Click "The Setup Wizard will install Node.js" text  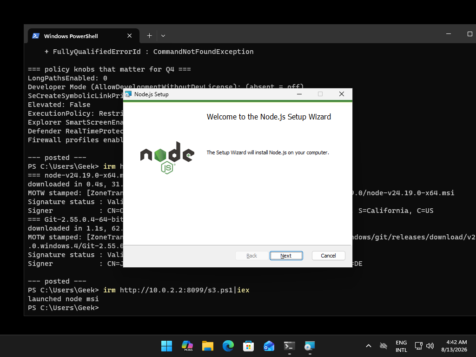tap(268, 152)
